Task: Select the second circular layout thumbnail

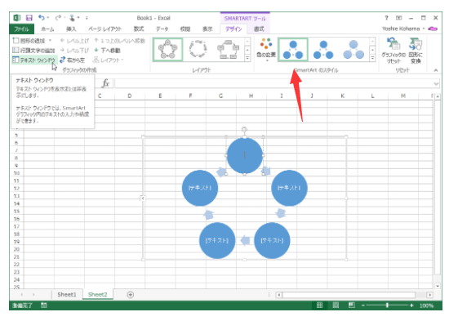Action: point(198,50)
